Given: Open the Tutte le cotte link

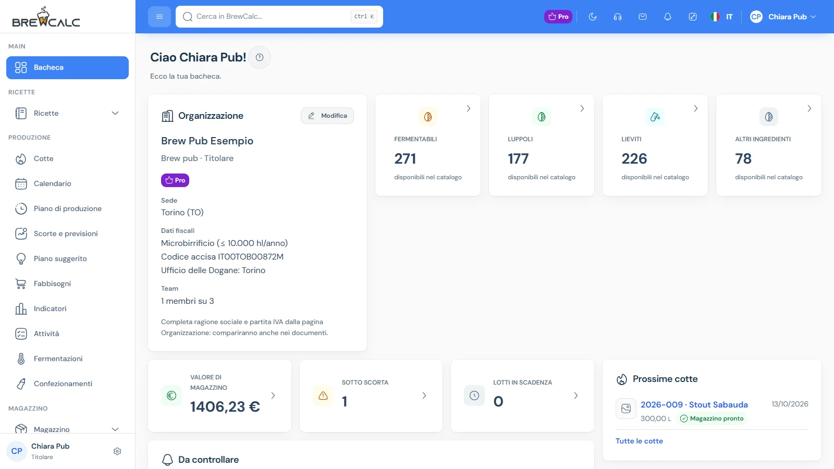Looking at the screenshot, I should 639,441.
